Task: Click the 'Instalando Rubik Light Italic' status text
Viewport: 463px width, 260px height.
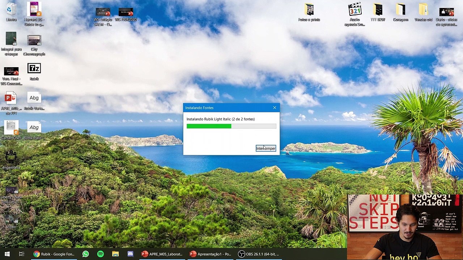Action: click(221, 119)
